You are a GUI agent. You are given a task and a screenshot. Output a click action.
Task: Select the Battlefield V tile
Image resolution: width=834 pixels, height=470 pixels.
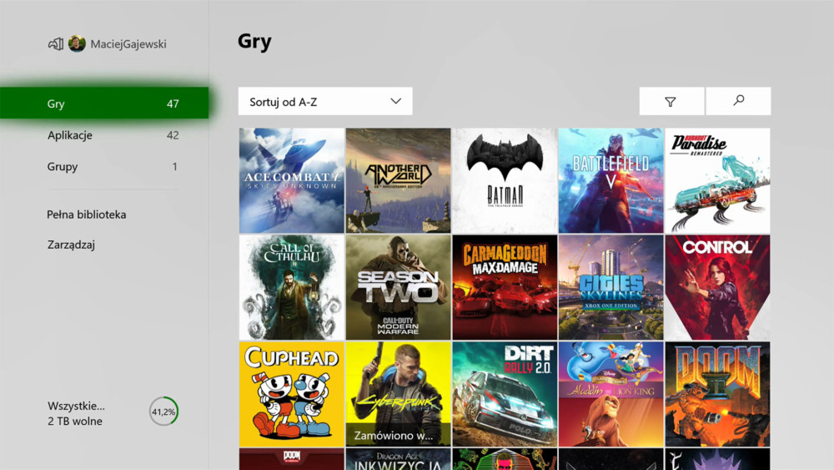610,180
